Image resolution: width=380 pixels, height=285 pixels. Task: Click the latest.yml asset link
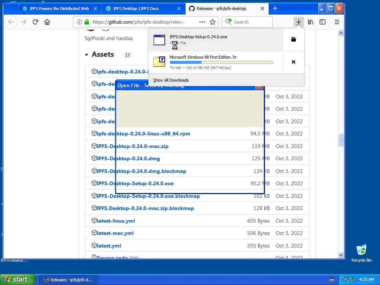click(109, 246)
